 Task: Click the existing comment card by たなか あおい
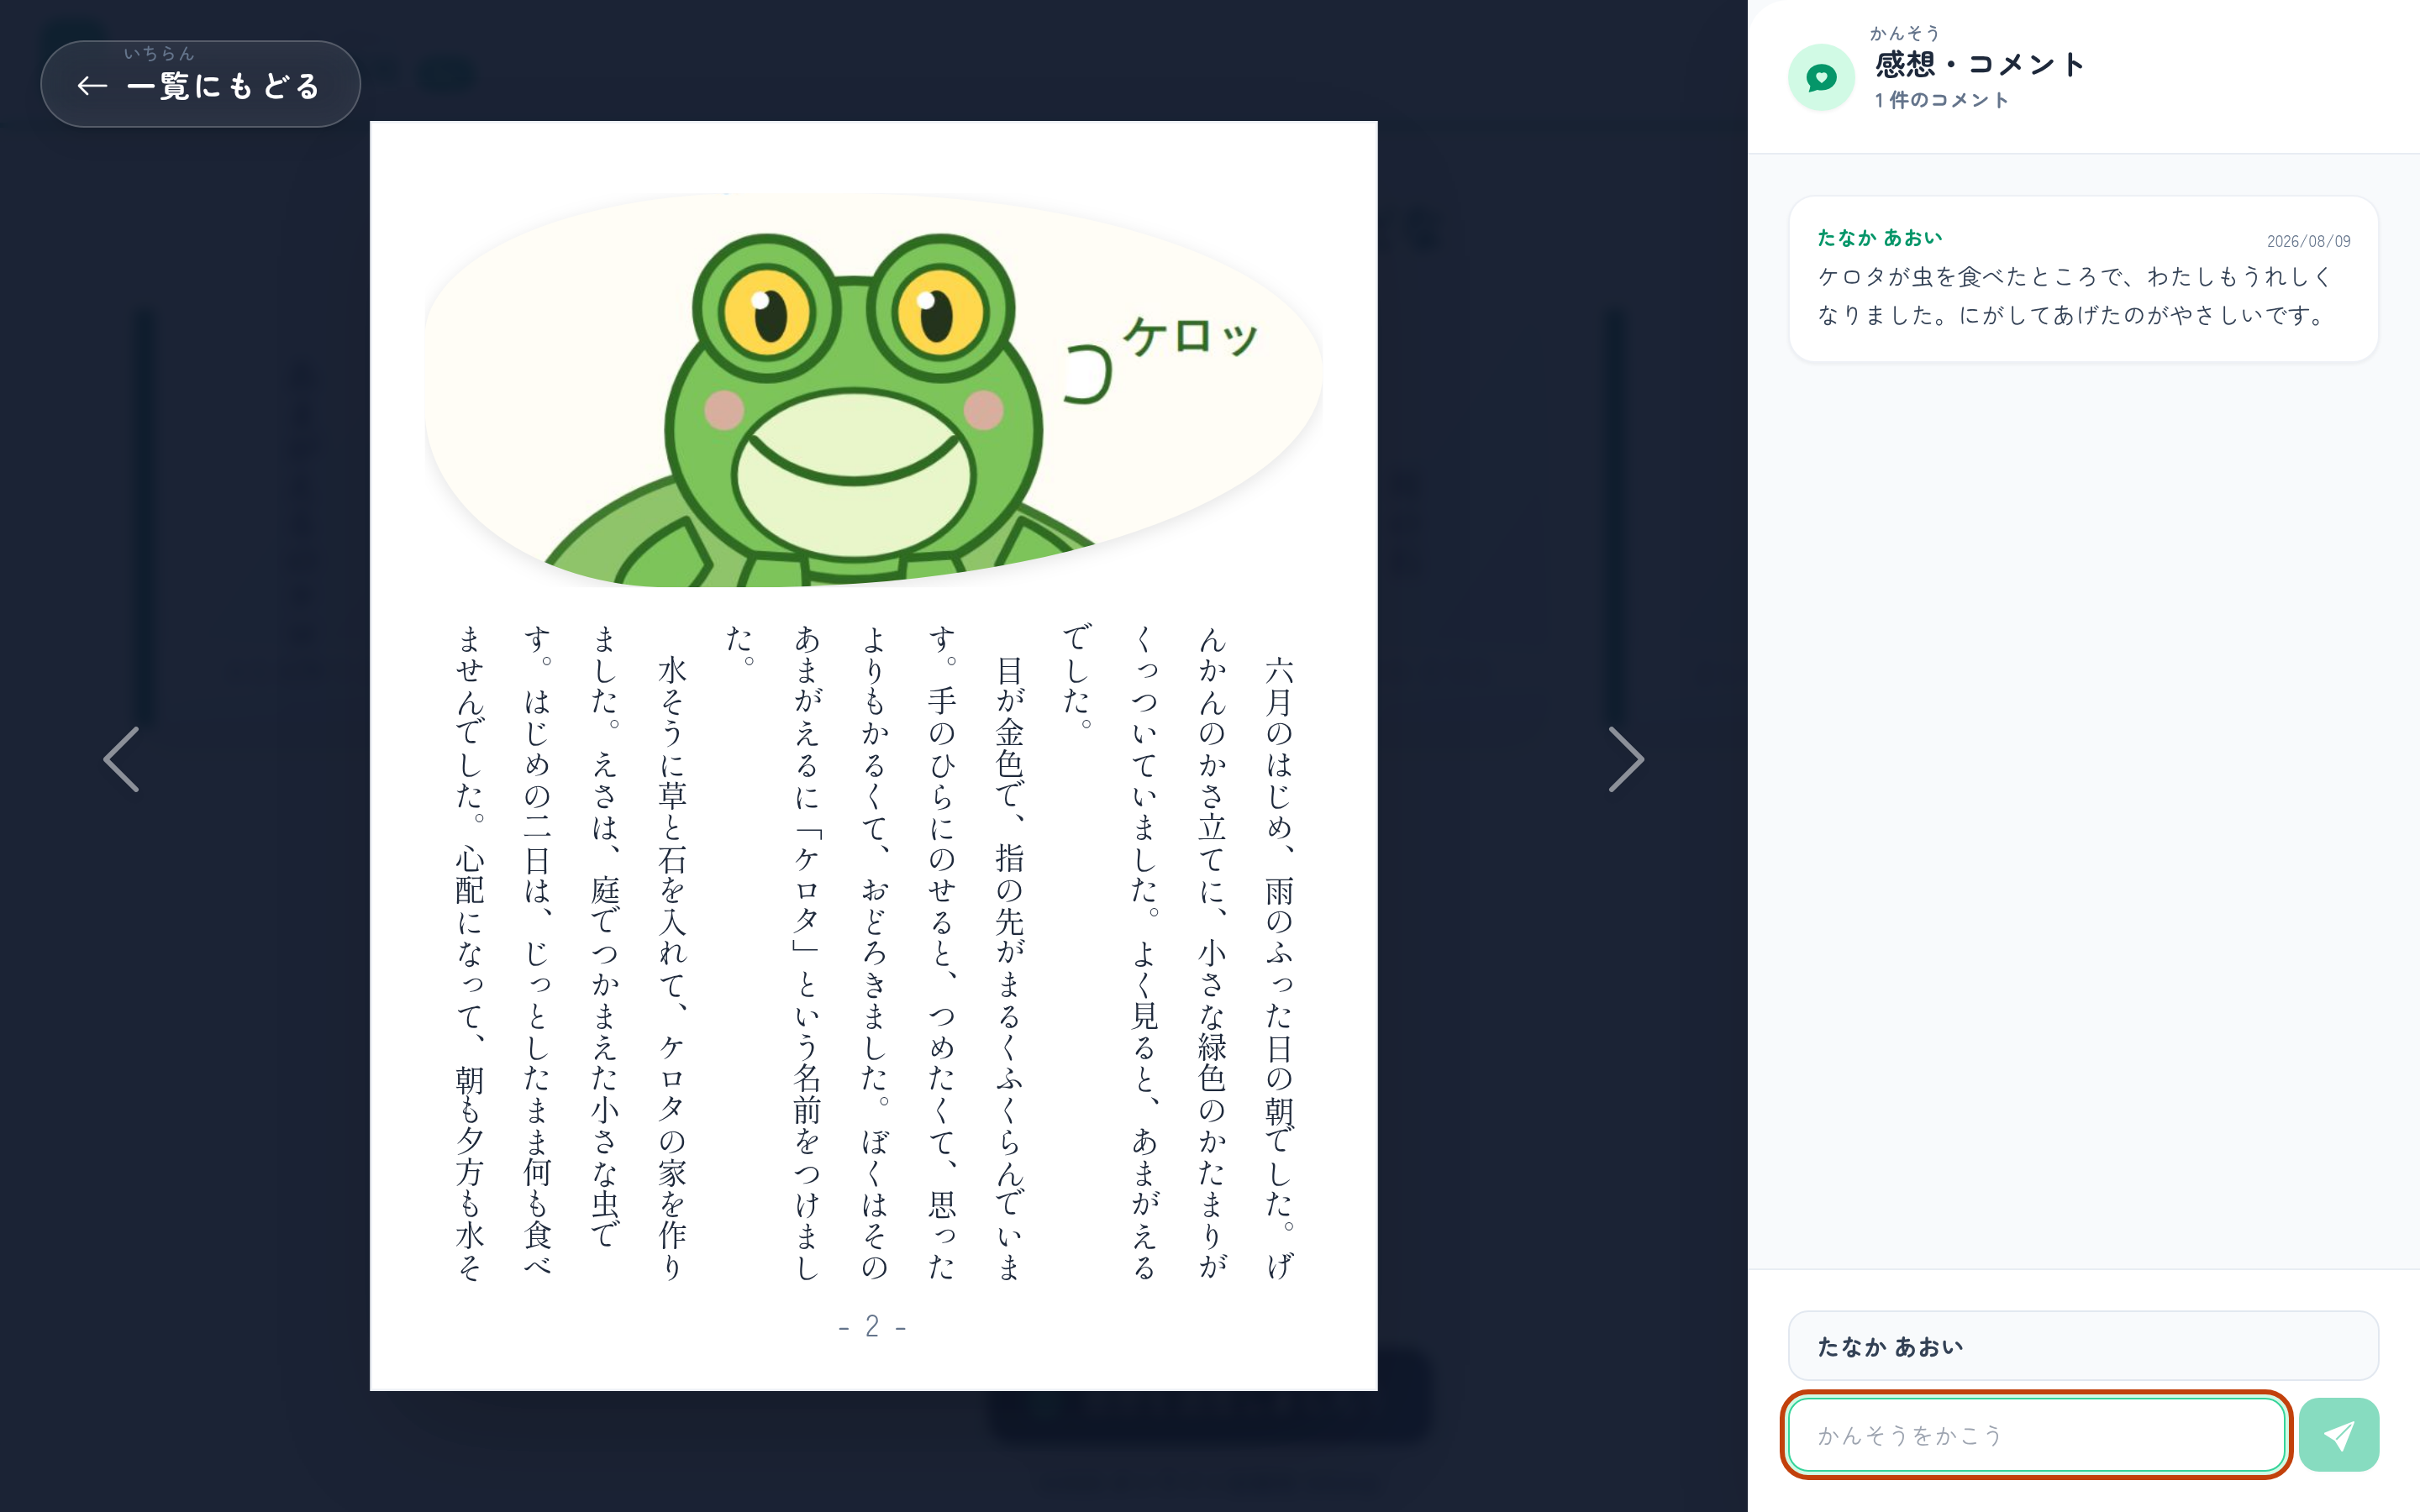(x=2083, y=279)
